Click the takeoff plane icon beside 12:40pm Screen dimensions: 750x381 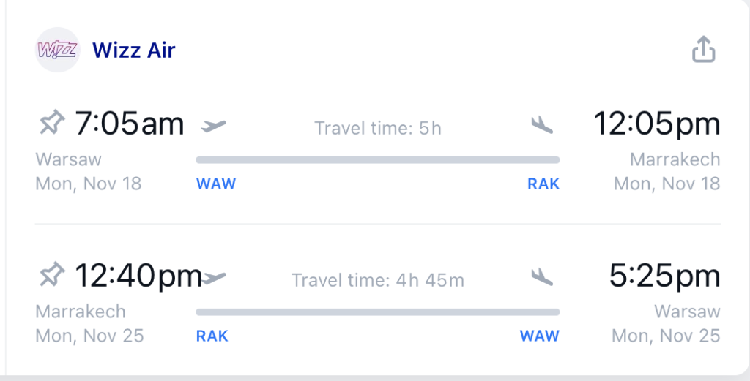coord(213,278)
